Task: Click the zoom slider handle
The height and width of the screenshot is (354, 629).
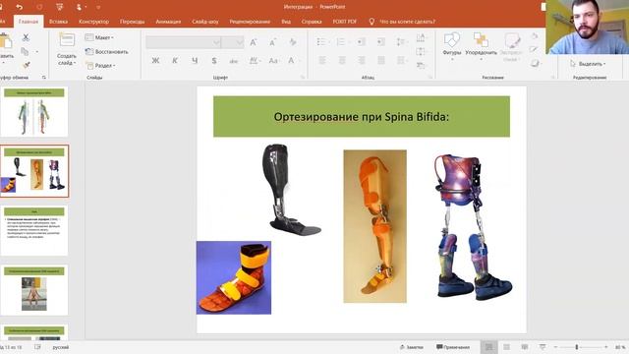Action: (577, 347)
